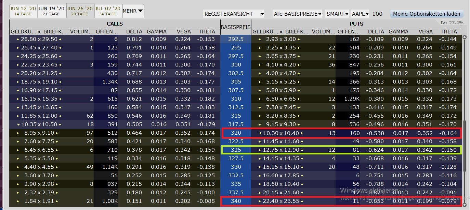Open the AAPL symbol dropdown
The height and width of the screenshot is (210, 470).
pos(360,14)
